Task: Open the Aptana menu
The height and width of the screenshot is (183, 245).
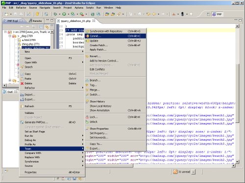Action: click(79, 8)
